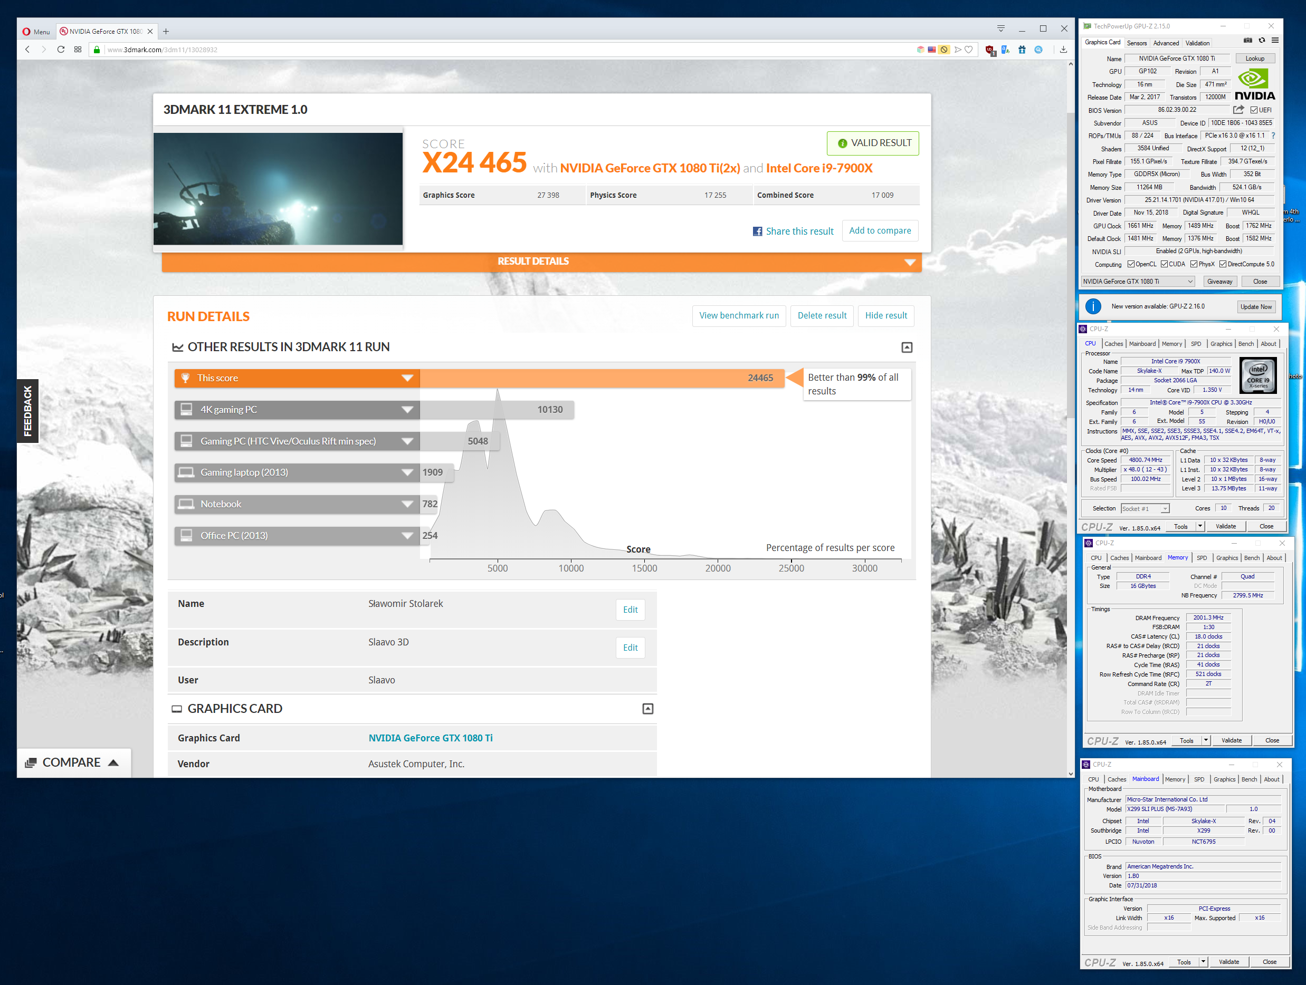
Task: Click Edit next to Name
Action: [x=630, y=610]
